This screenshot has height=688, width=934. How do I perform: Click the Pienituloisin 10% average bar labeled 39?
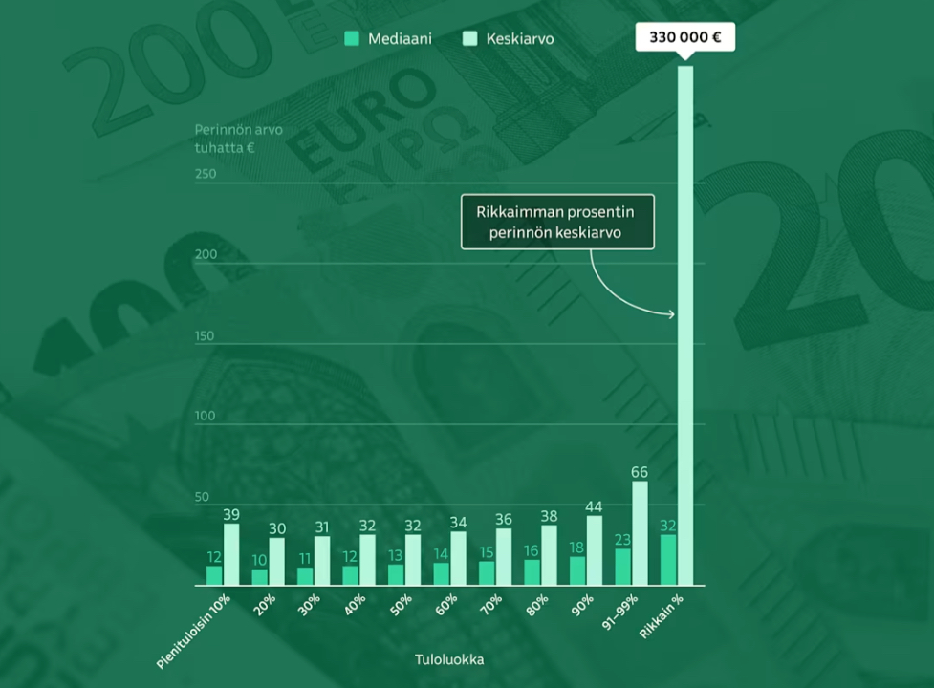(231, 554)
